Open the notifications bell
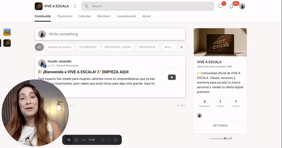 tap(231, 7)
